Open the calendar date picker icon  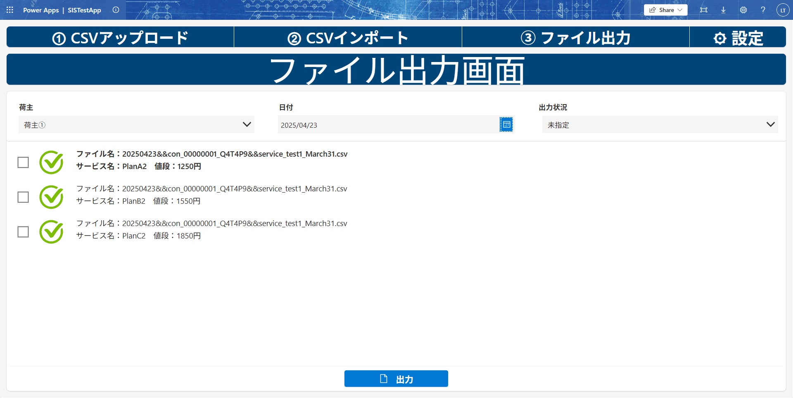pyautogui.click(x=506, y=124)
